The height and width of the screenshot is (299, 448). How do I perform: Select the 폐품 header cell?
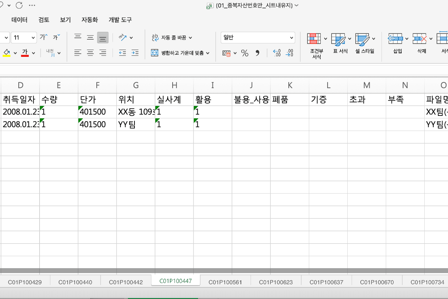click(290, 99)
